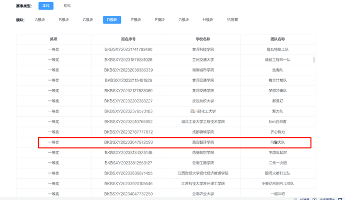Switch to the E模块 tab

[x=136, y=20]
